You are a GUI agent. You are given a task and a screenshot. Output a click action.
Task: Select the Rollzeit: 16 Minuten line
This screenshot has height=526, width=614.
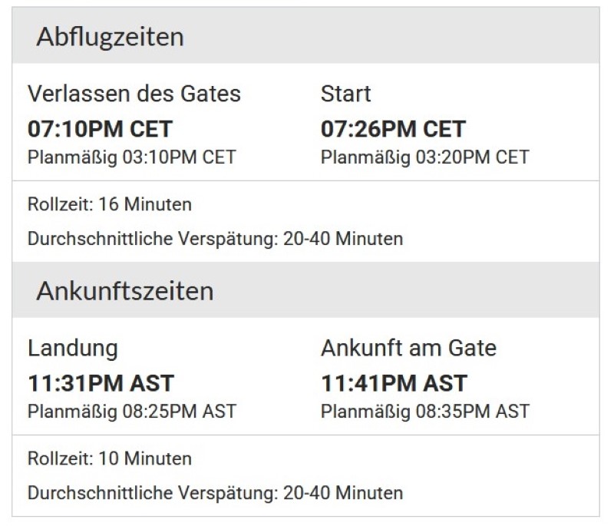110,205
